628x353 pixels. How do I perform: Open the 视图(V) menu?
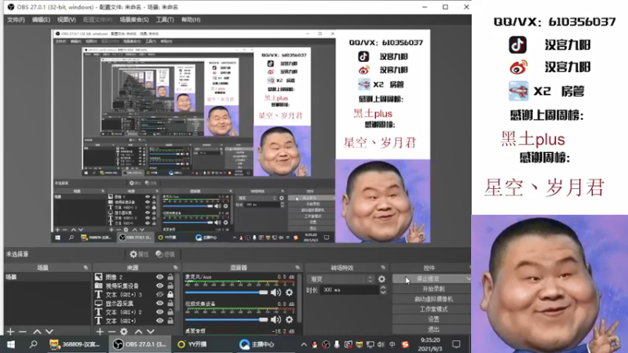pos(66,20)
